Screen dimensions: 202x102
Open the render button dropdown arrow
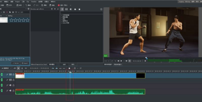(70, 5)
